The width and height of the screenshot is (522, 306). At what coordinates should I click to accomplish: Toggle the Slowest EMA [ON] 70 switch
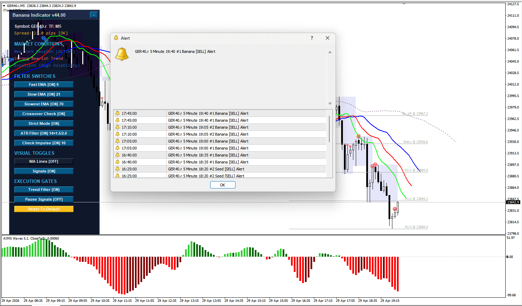44,104
